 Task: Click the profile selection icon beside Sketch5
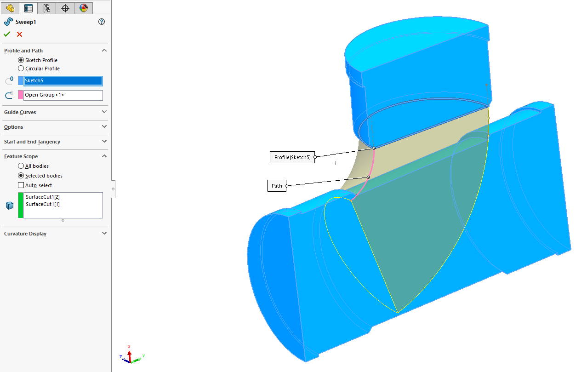8,80
